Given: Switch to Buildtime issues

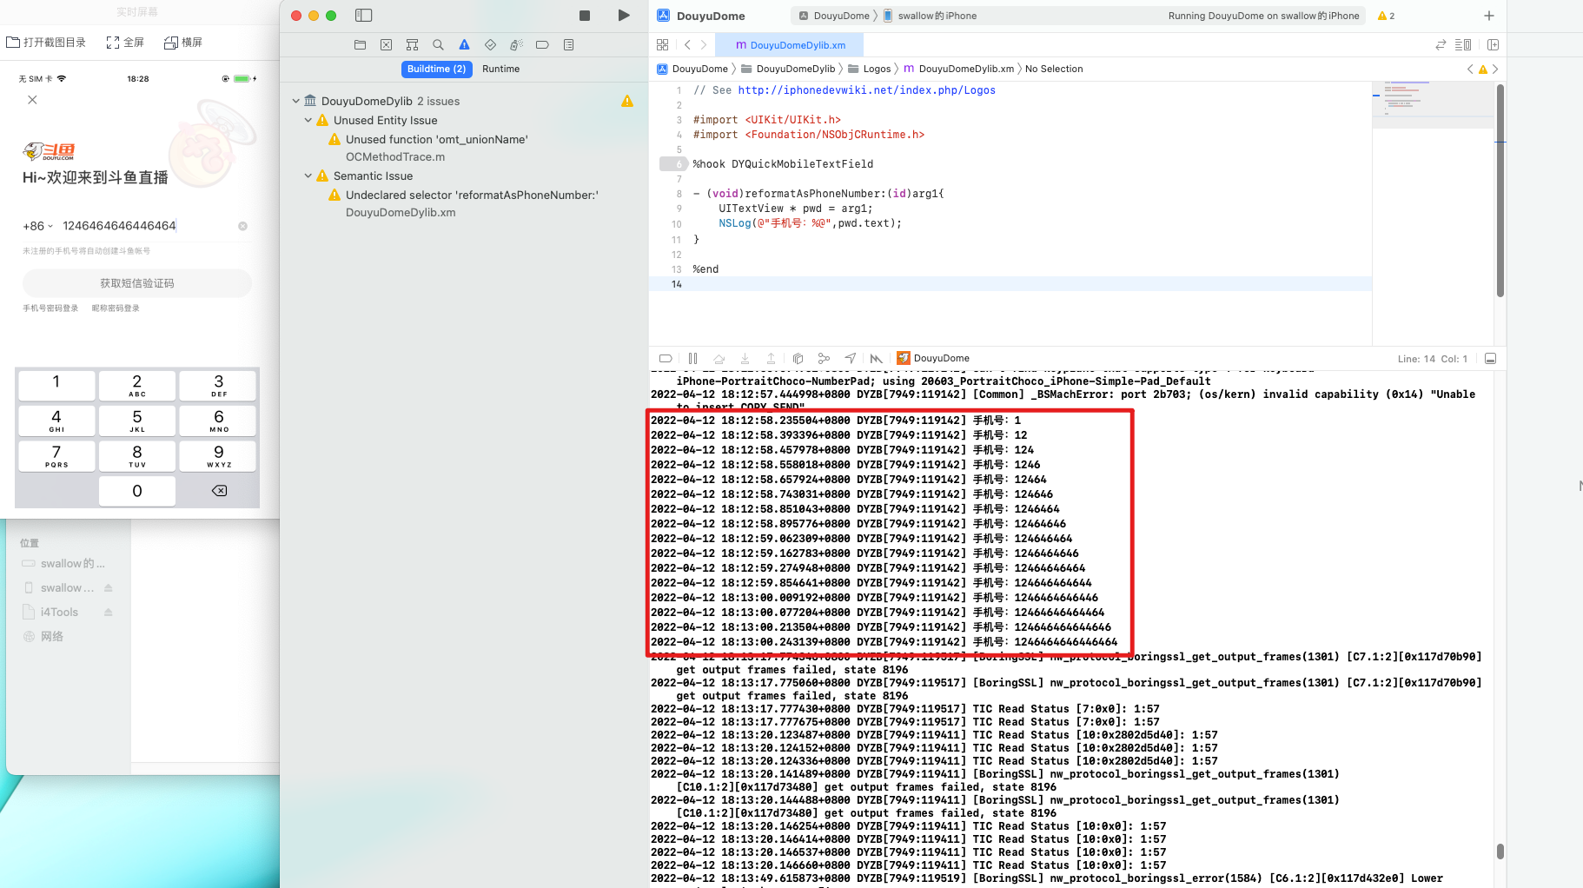Looking at the screenshot, I should [x=437, y=69].
